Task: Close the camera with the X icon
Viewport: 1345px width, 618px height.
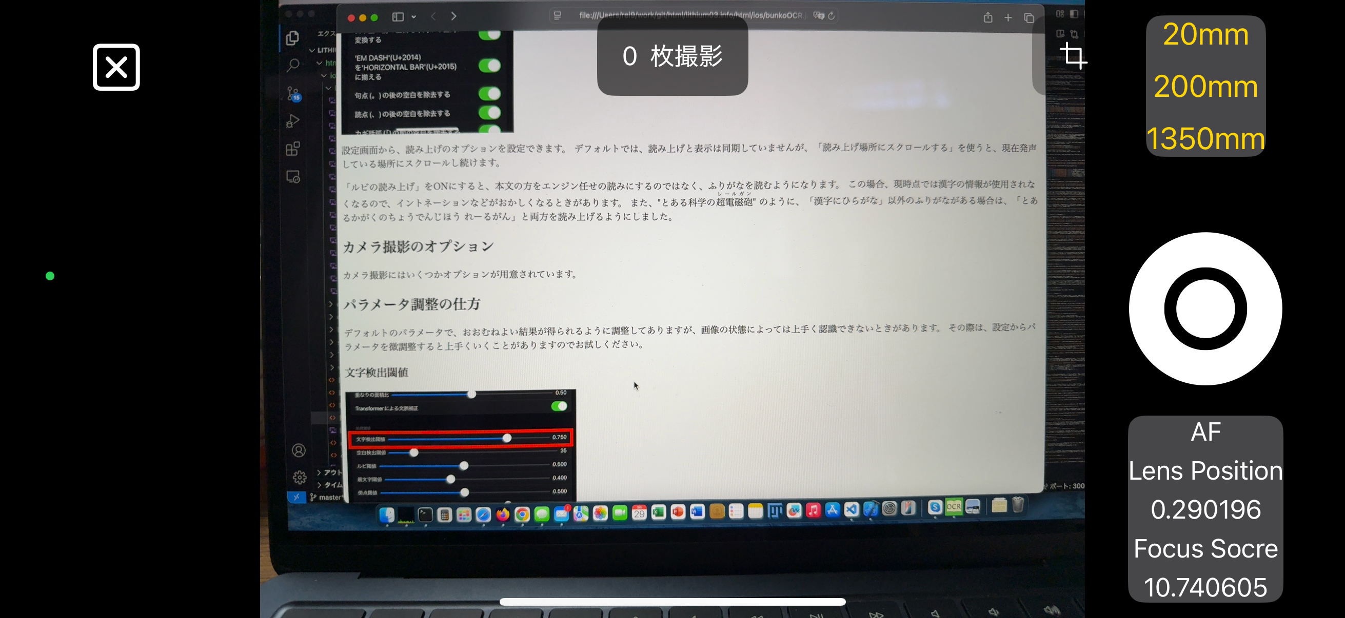Action: click(x=116, y=67)
